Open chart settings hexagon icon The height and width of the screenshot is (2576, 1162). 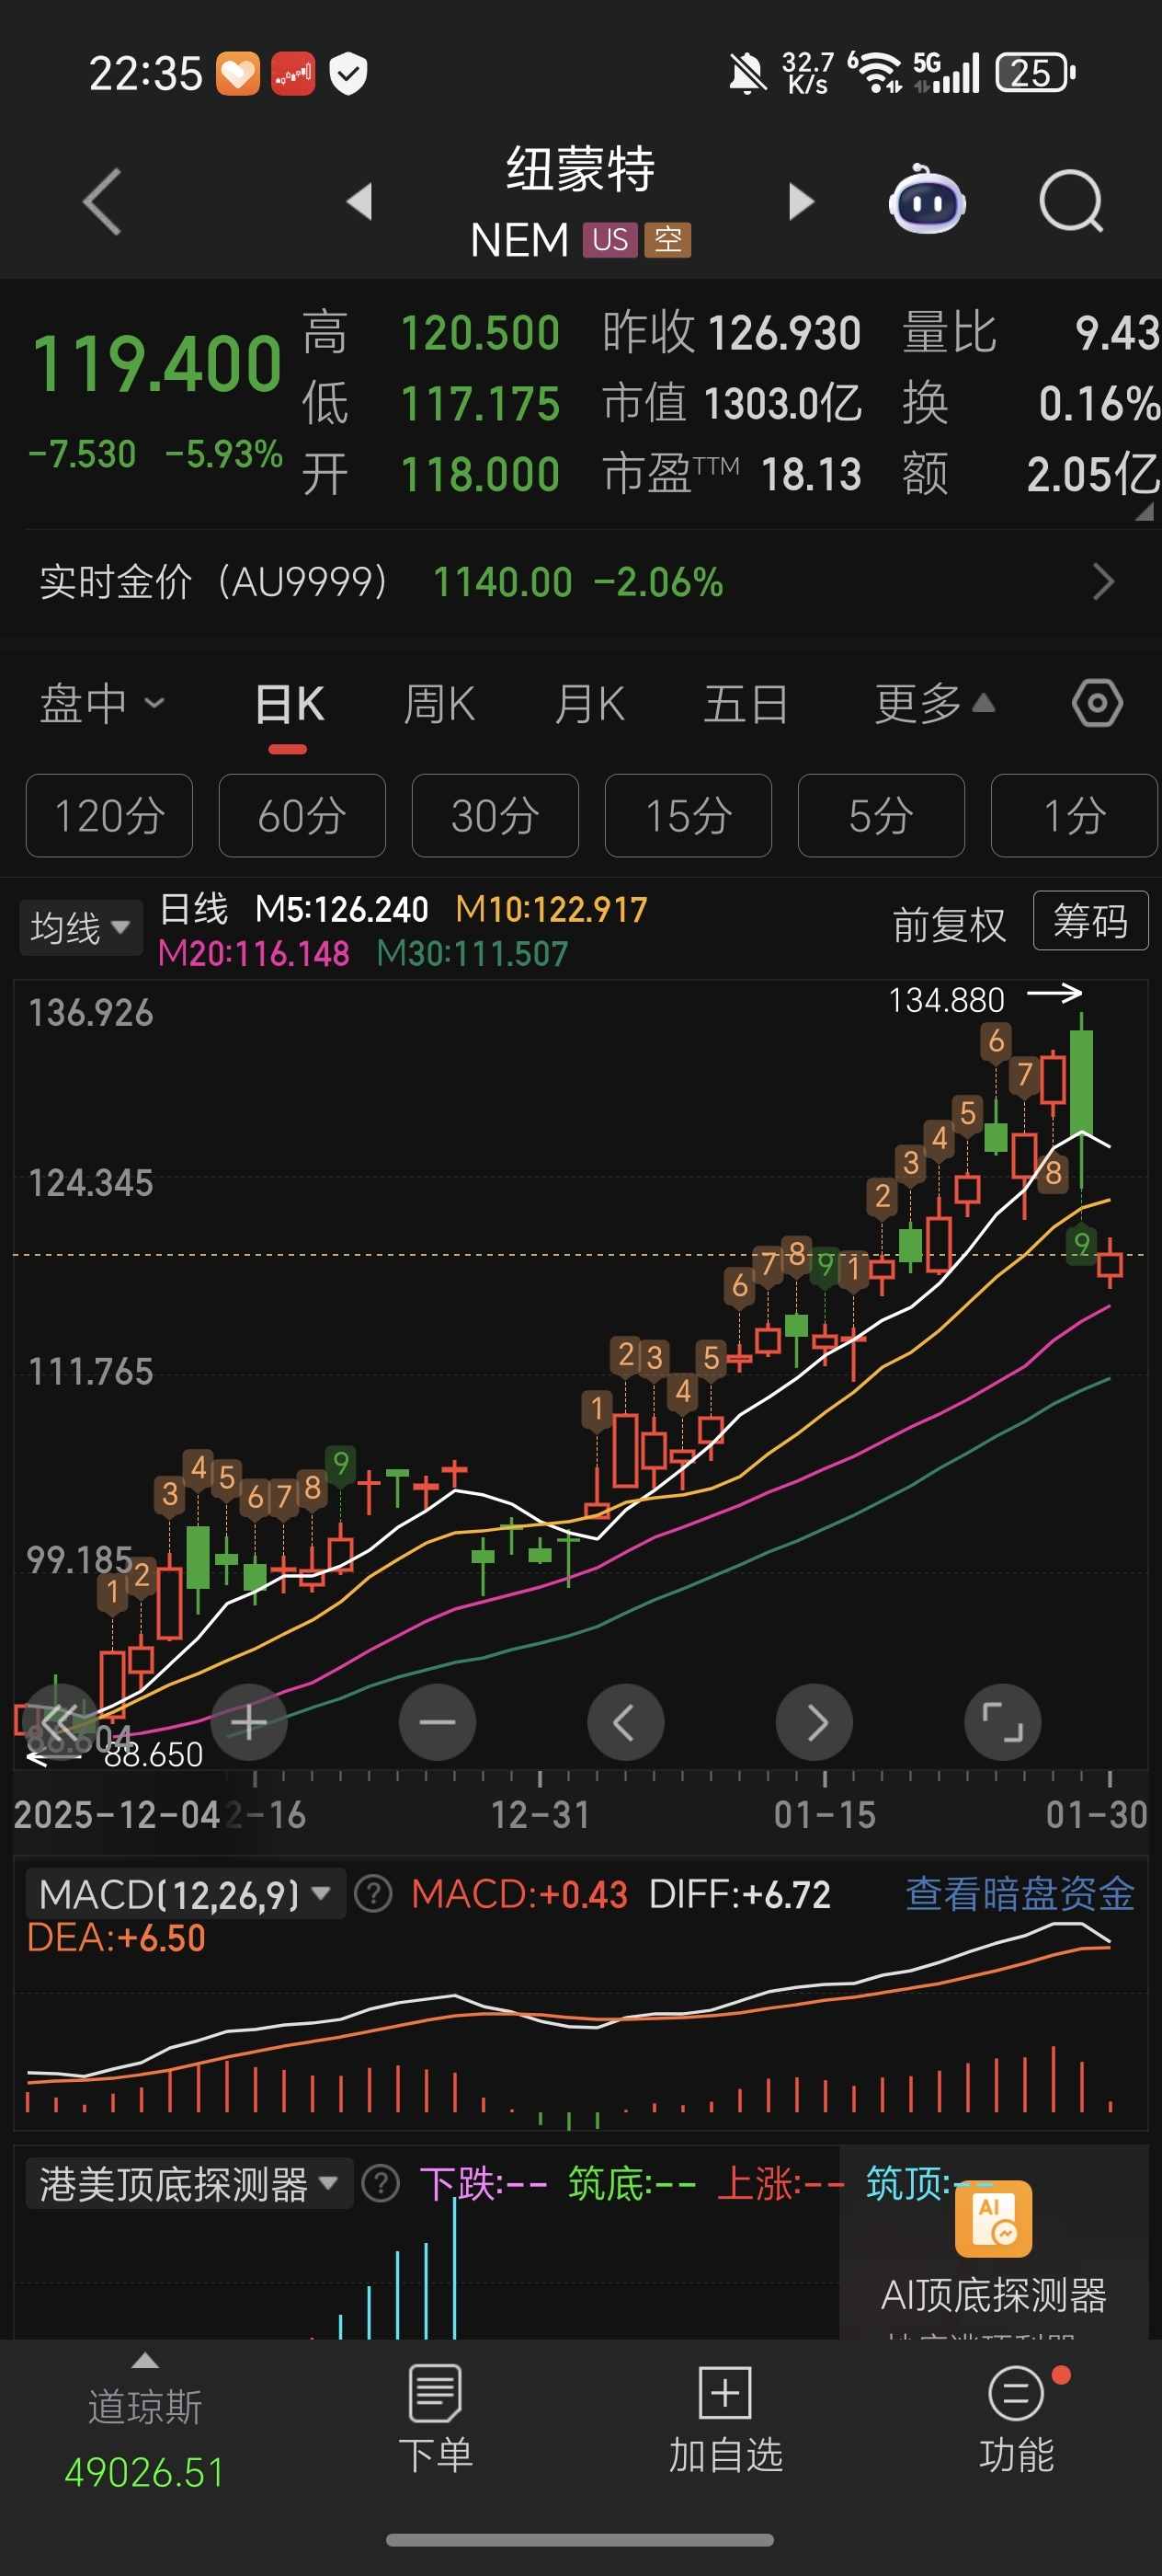tap(1097, 703)
